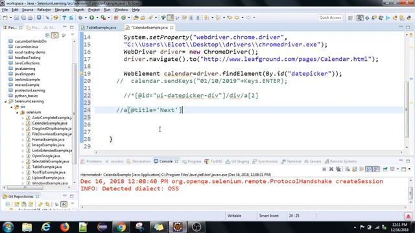This screenshot has height=233, width=415.
Task: Toggle Link with Editor in Package Explorer
Action: click(x=54, y=35)
